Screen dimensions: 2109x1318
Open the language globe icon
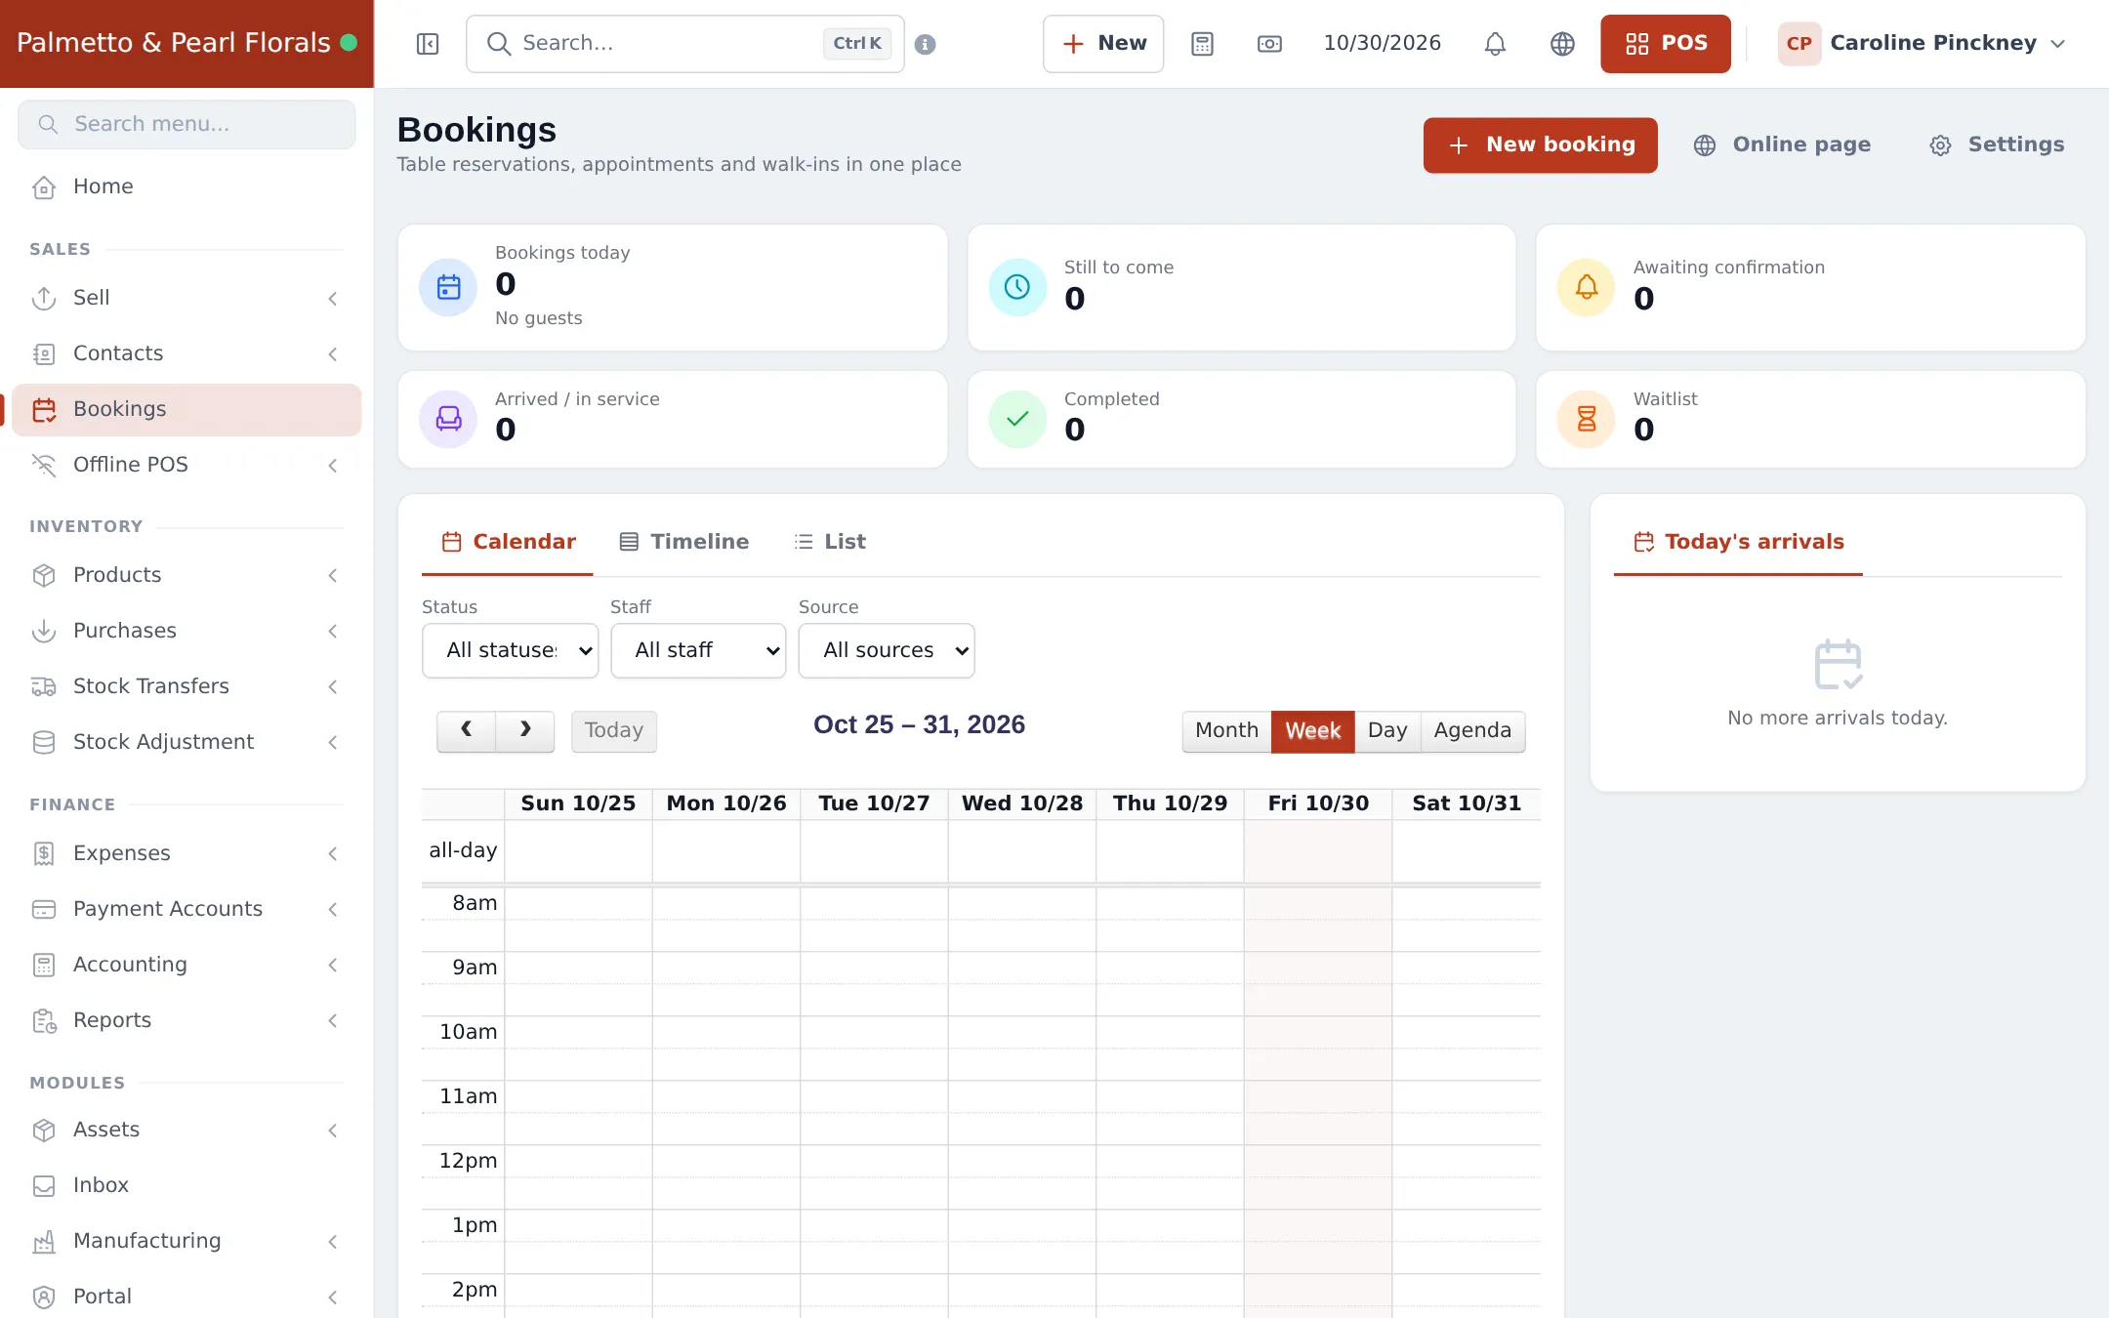pos(1562,44)
